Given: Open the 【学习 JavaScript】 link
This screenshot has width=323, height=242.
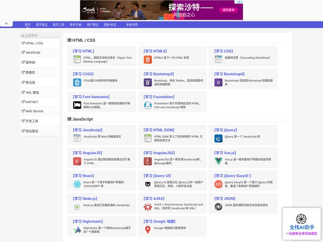Looking at the screenshot, I should click(87, 130).
